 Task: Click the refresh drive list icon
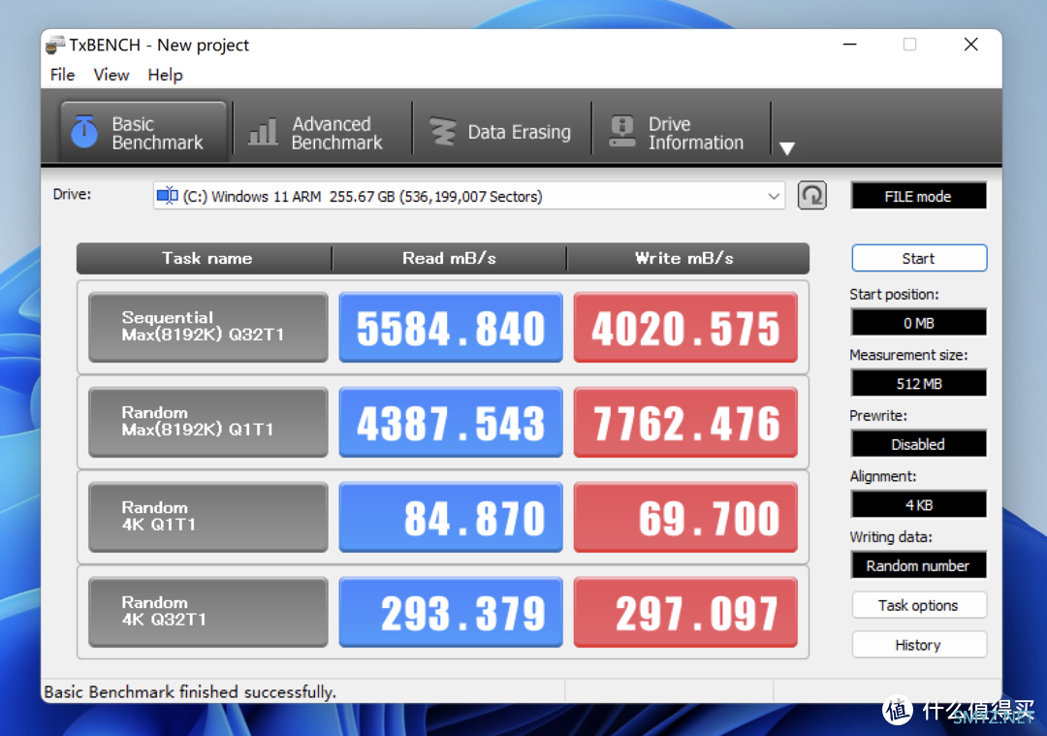[812, 196]
